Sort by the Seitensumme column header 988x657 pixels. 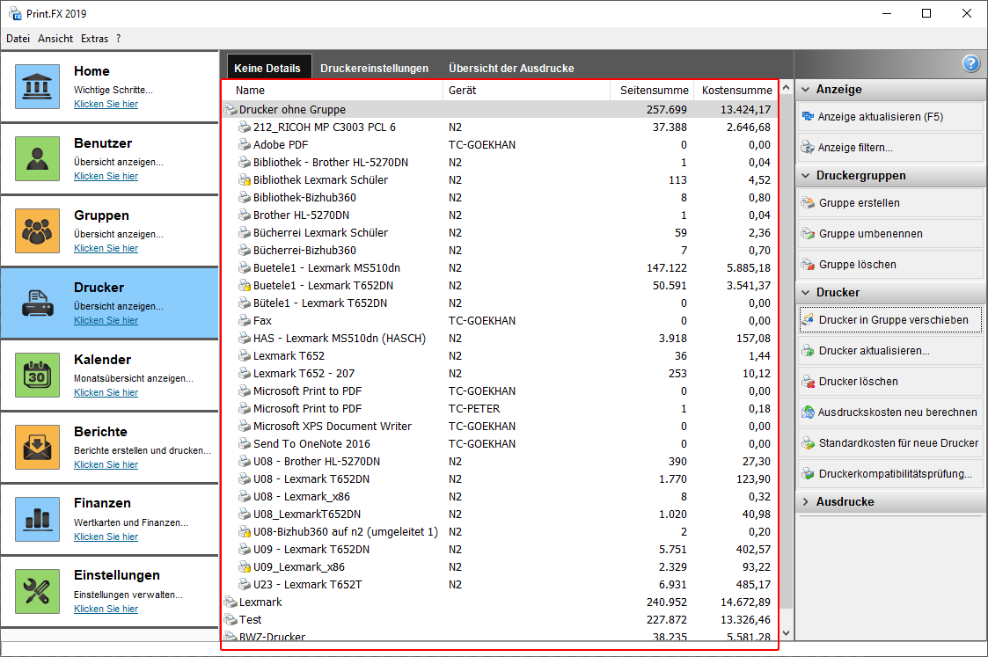(652, 90)
